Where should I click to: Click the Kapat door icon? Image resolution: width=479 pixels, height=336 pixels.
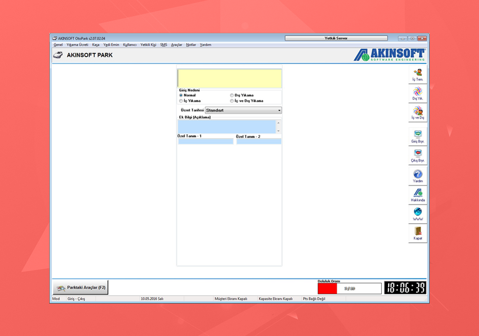coord(418,233)
